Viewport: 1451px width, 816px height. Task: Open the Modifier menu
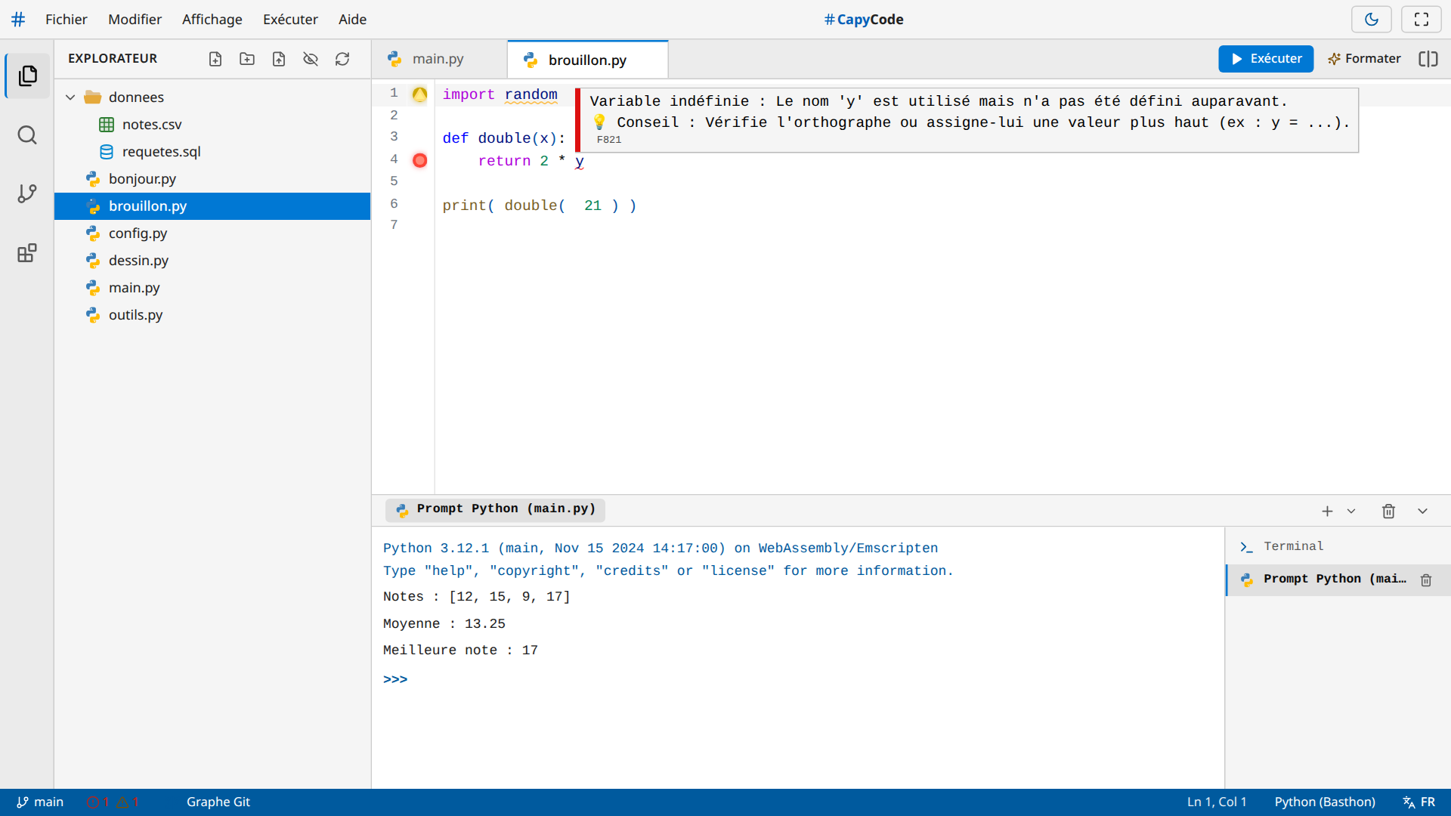coord(135,20)
